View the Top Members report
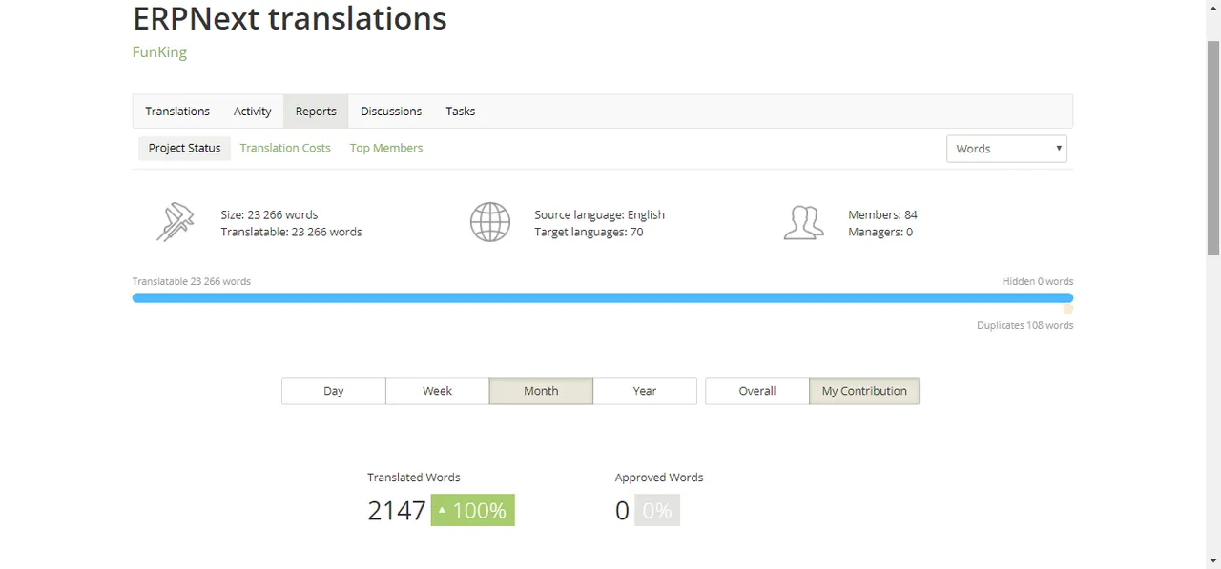1221x569 pixels. point(386,148)
